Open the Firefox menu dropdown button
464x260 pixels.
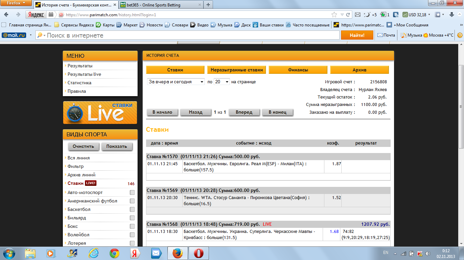pos(16,3)
